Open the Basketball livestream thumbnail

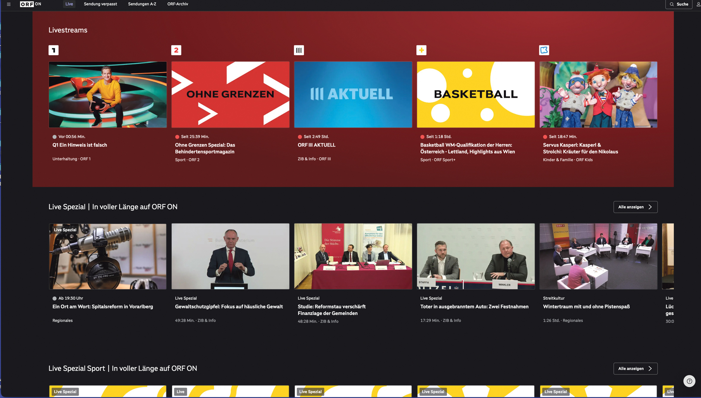click(x=476, y=95)
